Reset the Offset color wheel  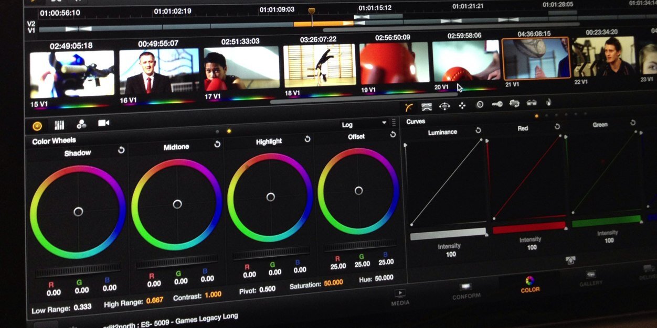click(393, 134)
